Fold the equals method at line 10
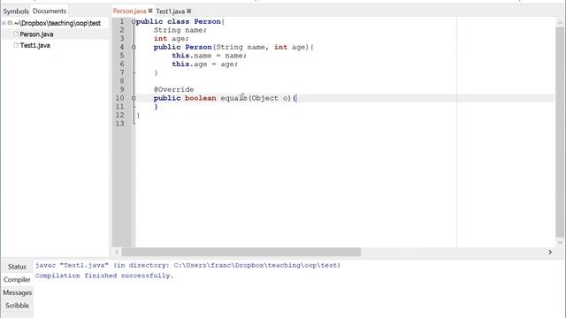 [134, 98]
